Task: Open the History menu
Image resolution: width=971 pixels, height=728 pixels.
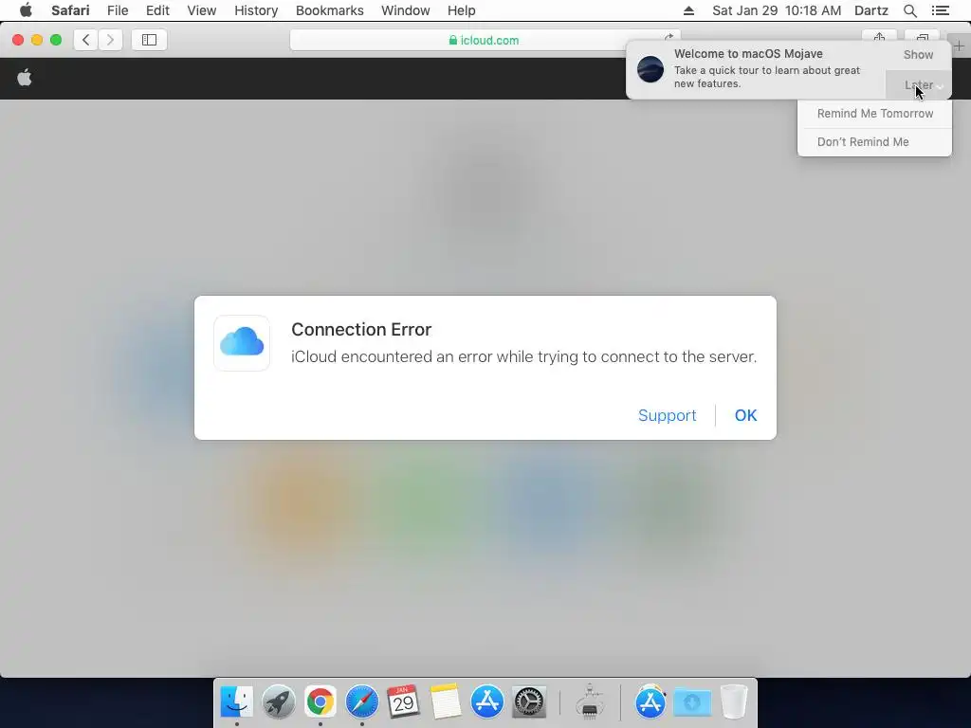Action: click(256, 10)
